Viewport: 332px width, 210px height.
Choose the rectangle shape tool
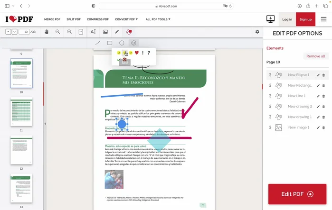[x=110, y=43]
